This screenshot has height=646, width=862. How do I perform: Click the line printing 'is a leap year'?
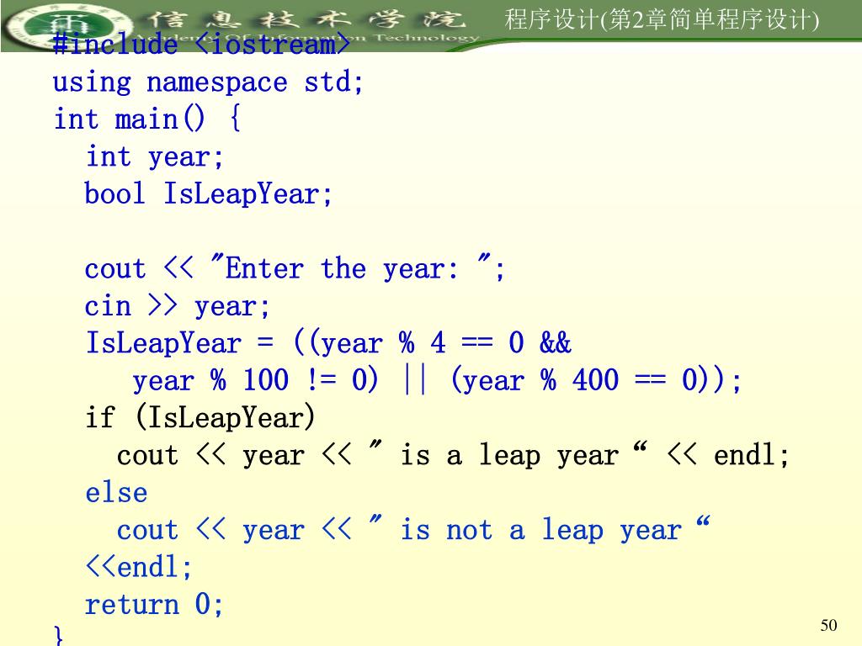tap(454, 455)
